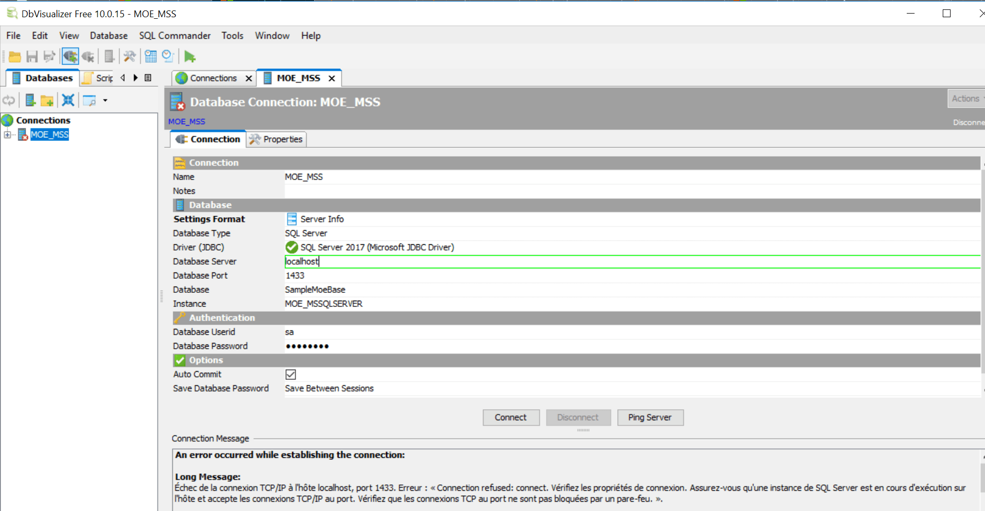Click the Disconnect plug icon in toolbar
The image size is (985, 511).
88,56
